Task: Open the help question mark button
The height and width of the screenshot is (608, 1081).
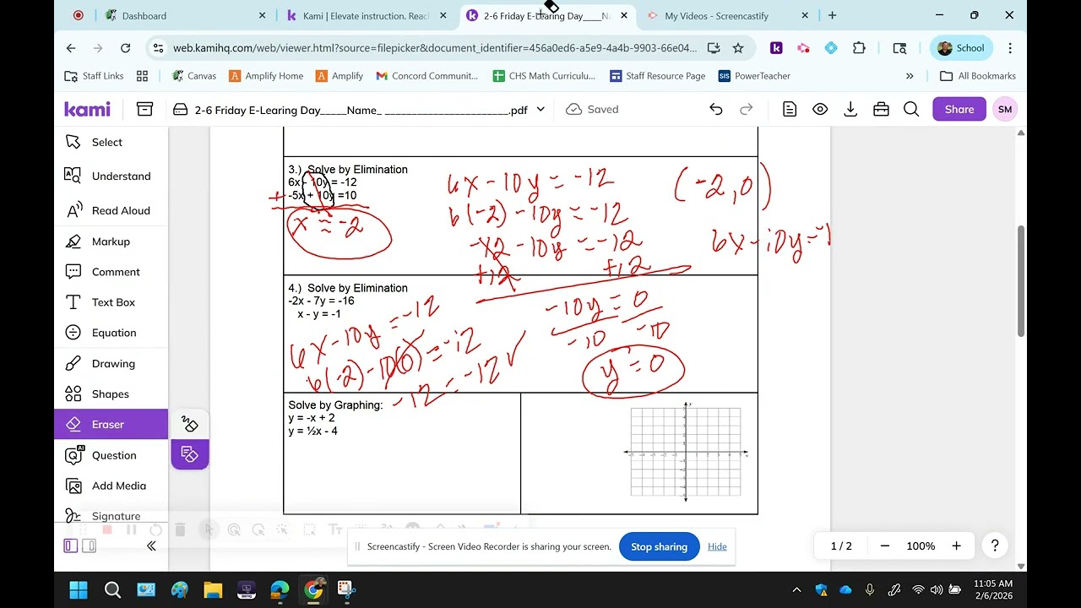Action: pyautogui.click(x=995, y=546)
